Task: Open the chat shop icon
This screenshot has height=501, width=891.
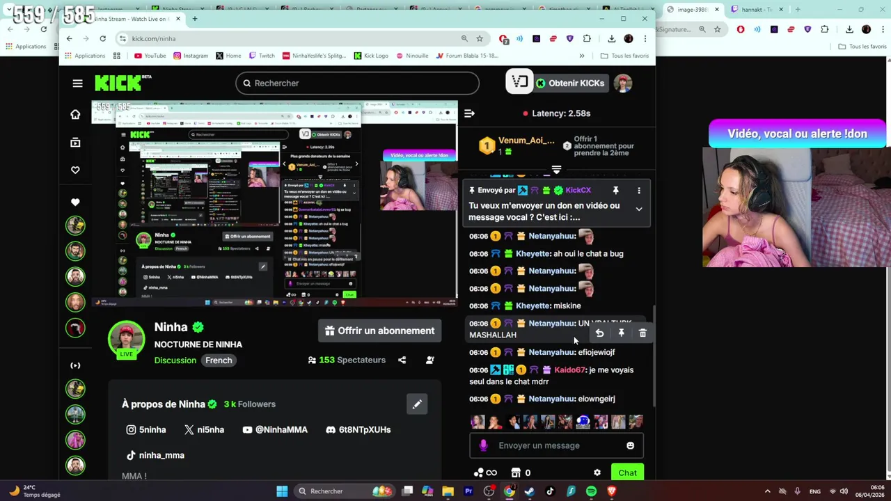Action: pyautogui.click(x=516, y=472)
